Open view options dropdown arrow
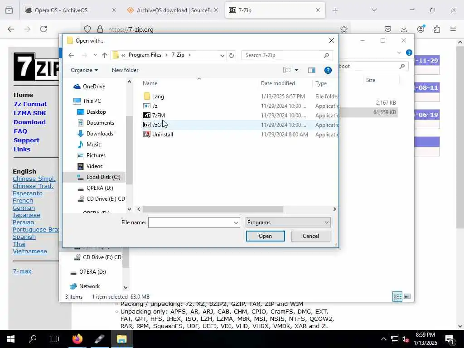 (x=296, y=70)
